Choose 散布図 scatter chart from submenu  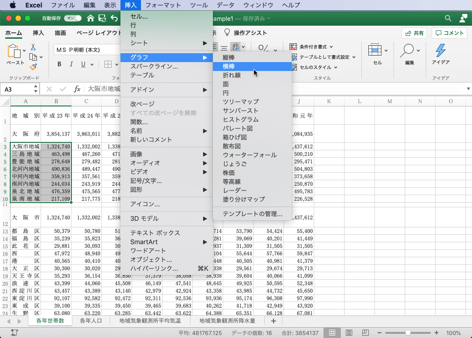(252, 146)
